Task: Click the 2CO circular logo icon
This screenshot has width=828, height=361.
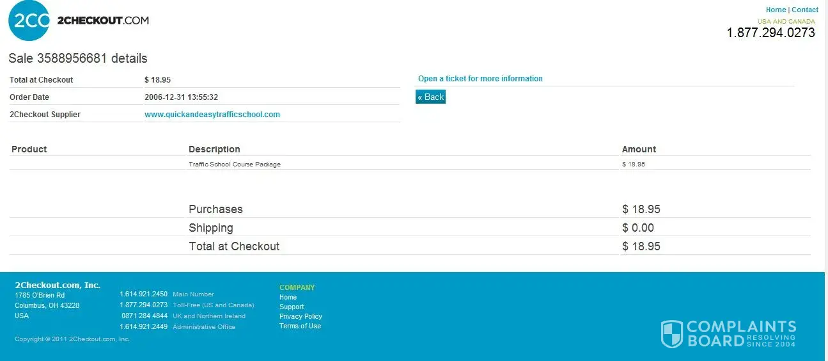Action: pos(29,20)
